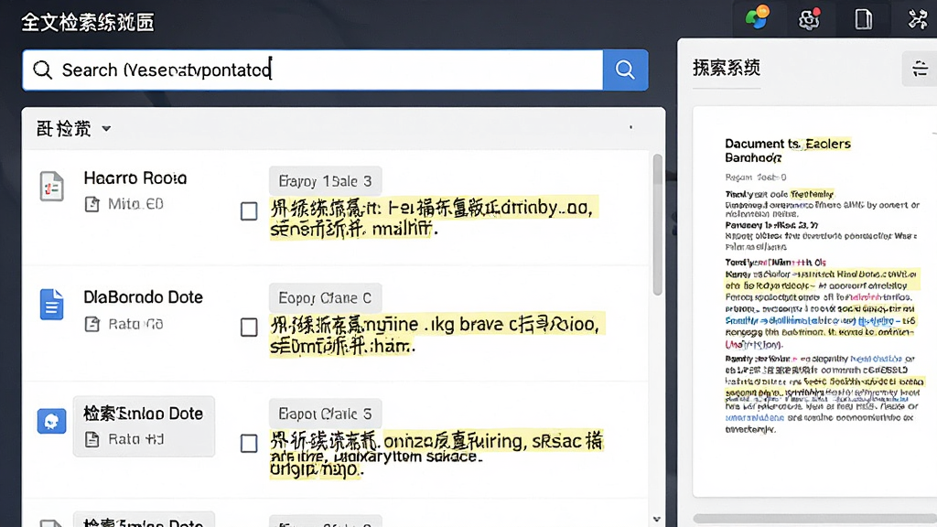Click the filter lines icon in the right panel header
The height and width of the screenshot is (527, 937).
[920, 68]
